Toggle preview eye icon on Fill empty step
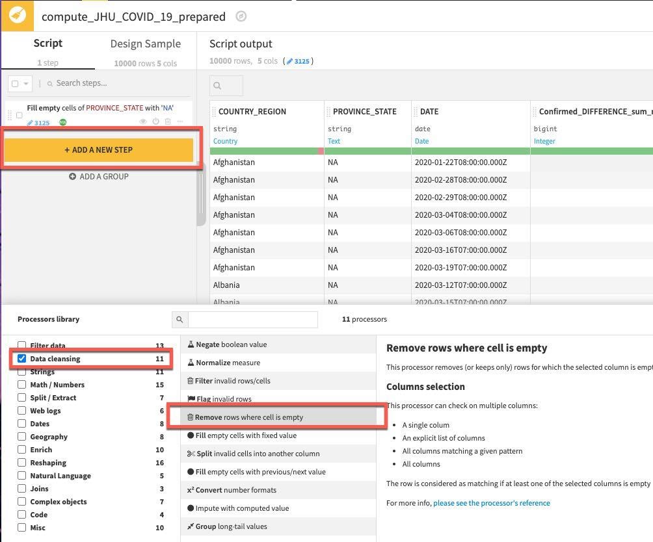 coord(144,122)
